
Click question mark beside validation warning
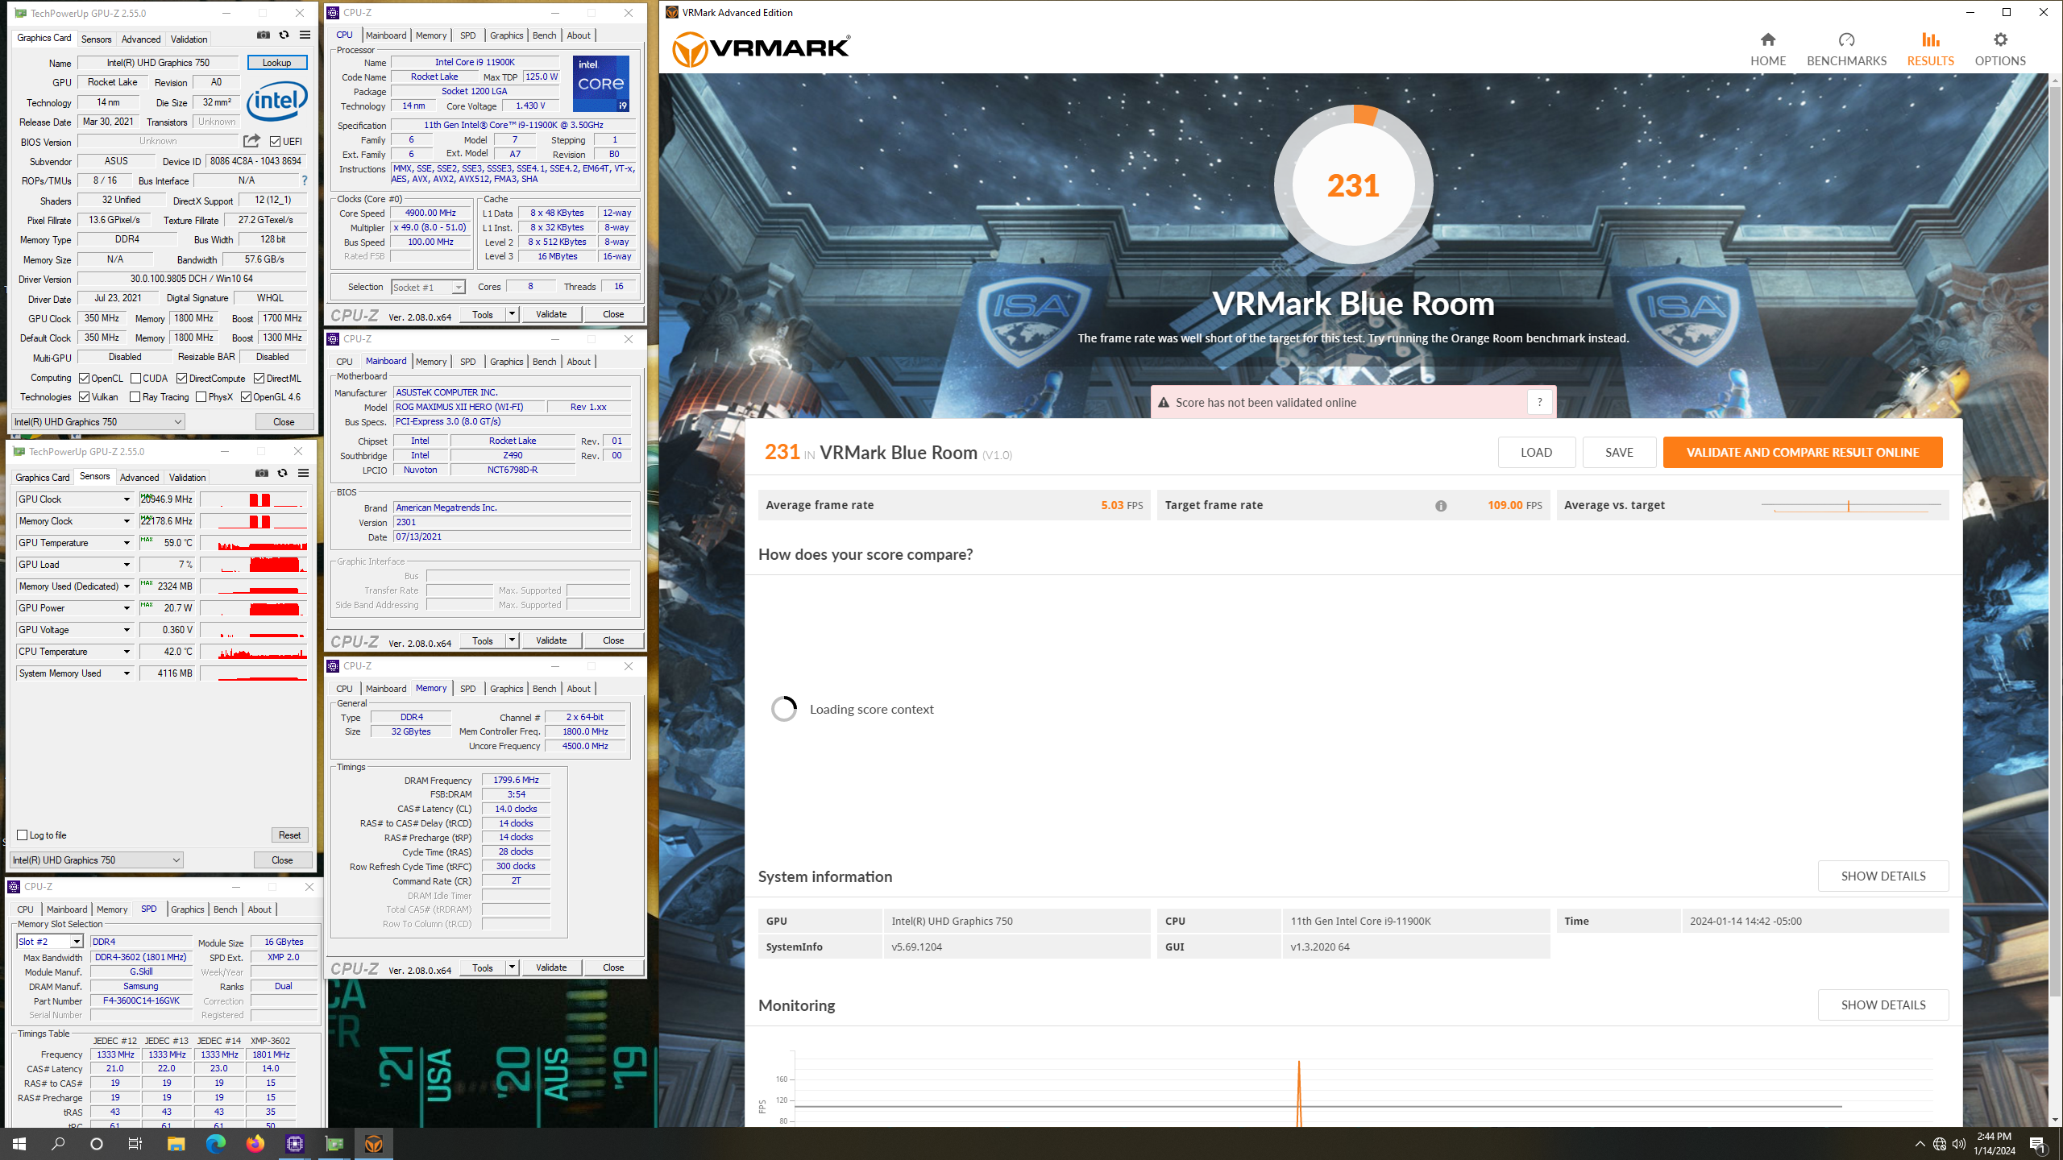(1539, 402)
